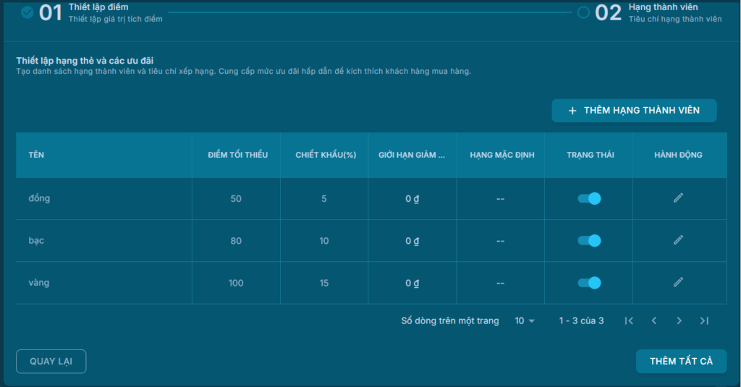Screen dimensions: 741x387
Task: Toggle status switch for bạc tier
Action: click(589, 241)
